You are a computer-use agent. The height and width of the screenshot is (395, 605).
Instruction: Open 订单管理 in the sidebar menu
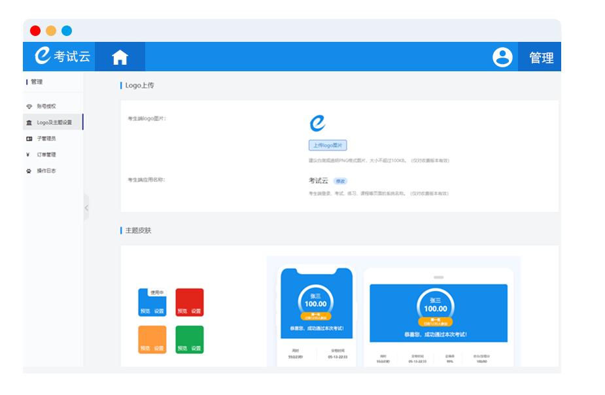(x=46, y=155)
